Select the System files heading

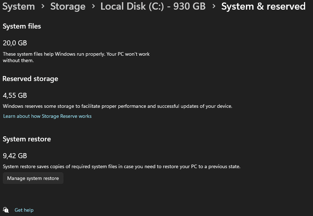[22, 26]
